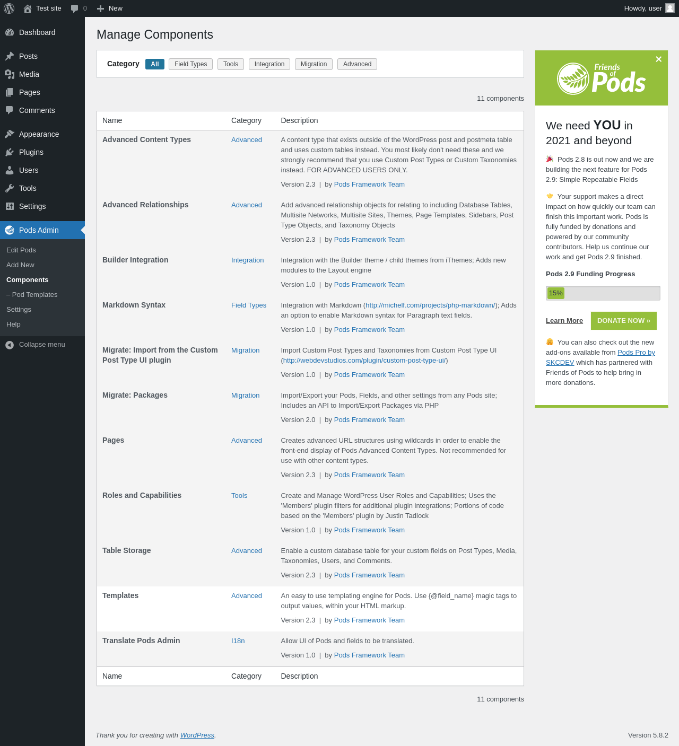
Task: Select the Table Storage component name
Action: (x=126, y=550)
